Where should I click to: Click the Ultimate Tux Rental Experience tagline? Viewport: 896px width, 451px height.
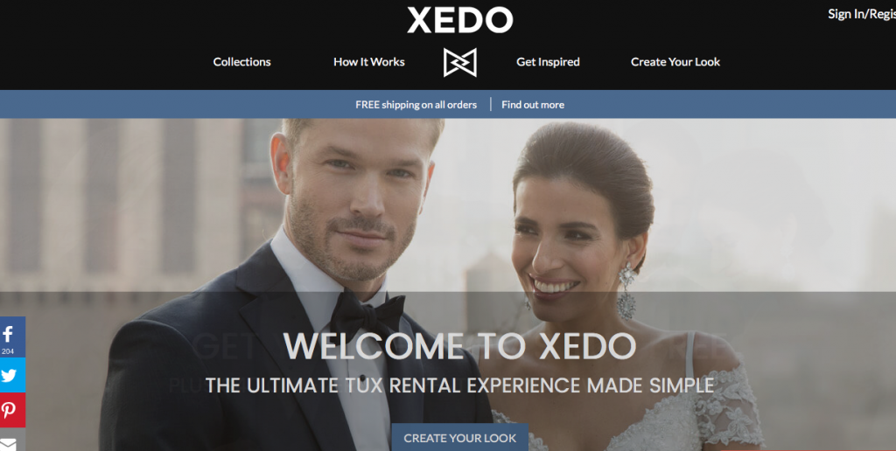pyautogui.click(x=460, y=385)
